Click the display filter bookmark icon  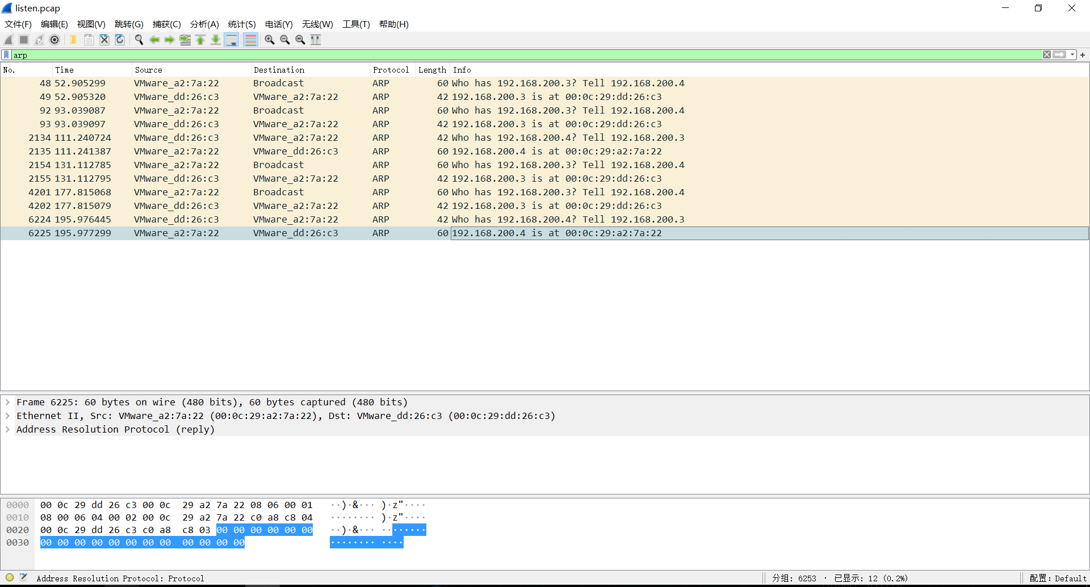coord(6,55)
